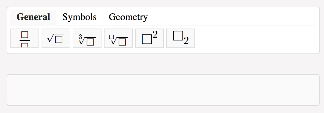Insert a fraction template
Image resolution: width=324 pixels, height=113 pixels.
pyautogui.click(x=25, y=38)
